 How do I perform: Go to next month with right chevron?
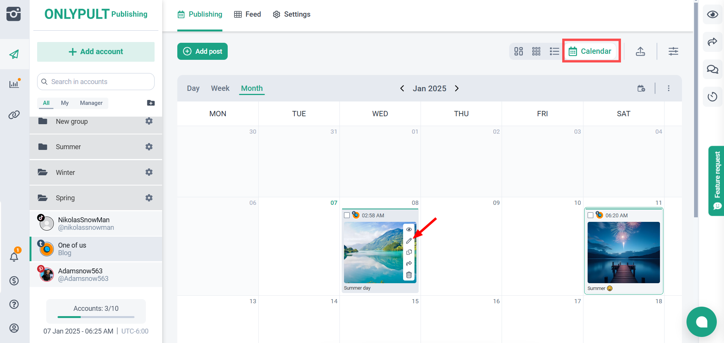[457, 88]
